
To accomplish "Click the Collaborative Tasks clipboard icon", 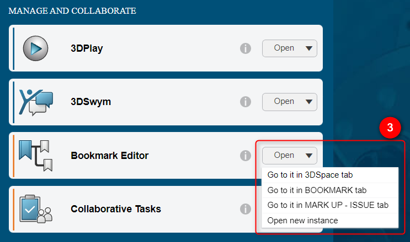I will 36,209.
